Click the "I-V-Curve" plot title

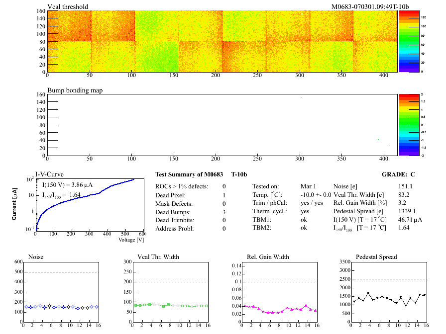[49, 174]
